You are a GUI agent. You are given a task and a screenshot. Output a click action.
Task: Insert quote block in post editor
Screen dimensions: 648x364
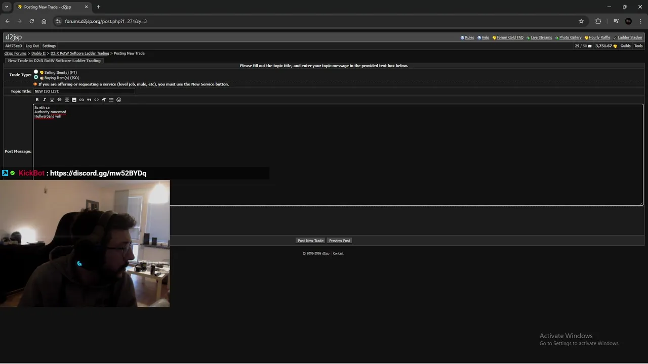(89, 100)
